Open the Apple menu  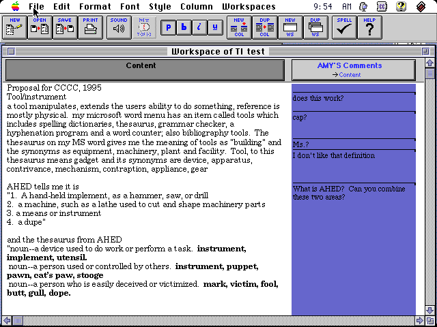tap(15, 7)
